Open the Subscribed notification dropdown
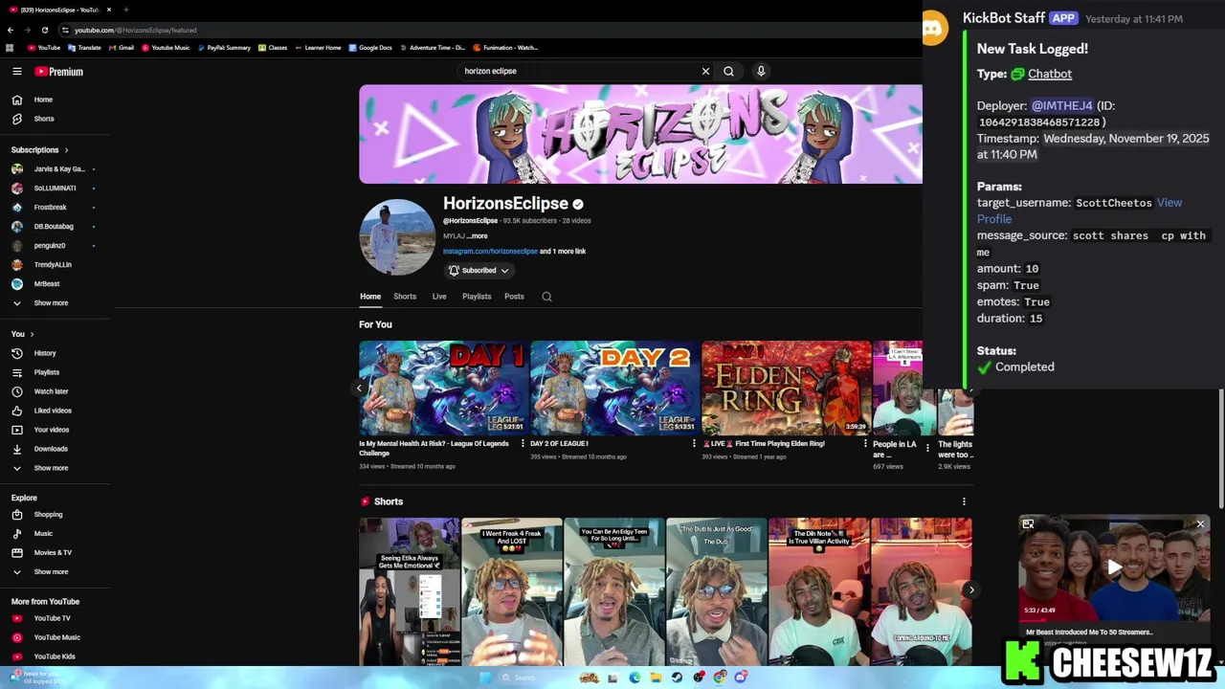Image resolution: width=1225 pixels, height=689 pixels. [479, 271]
